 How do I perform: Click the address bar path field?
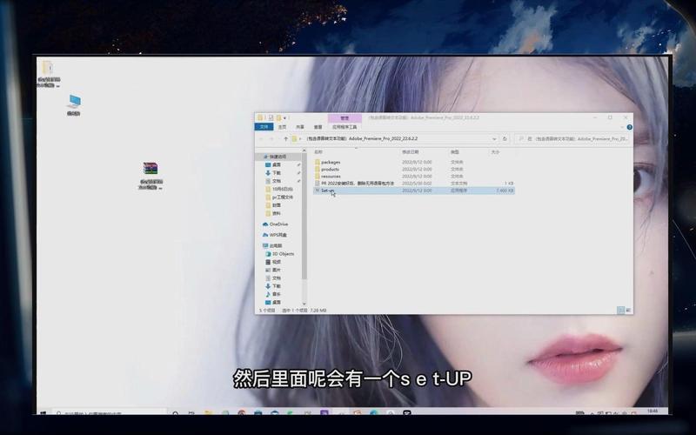coord(394,139)
